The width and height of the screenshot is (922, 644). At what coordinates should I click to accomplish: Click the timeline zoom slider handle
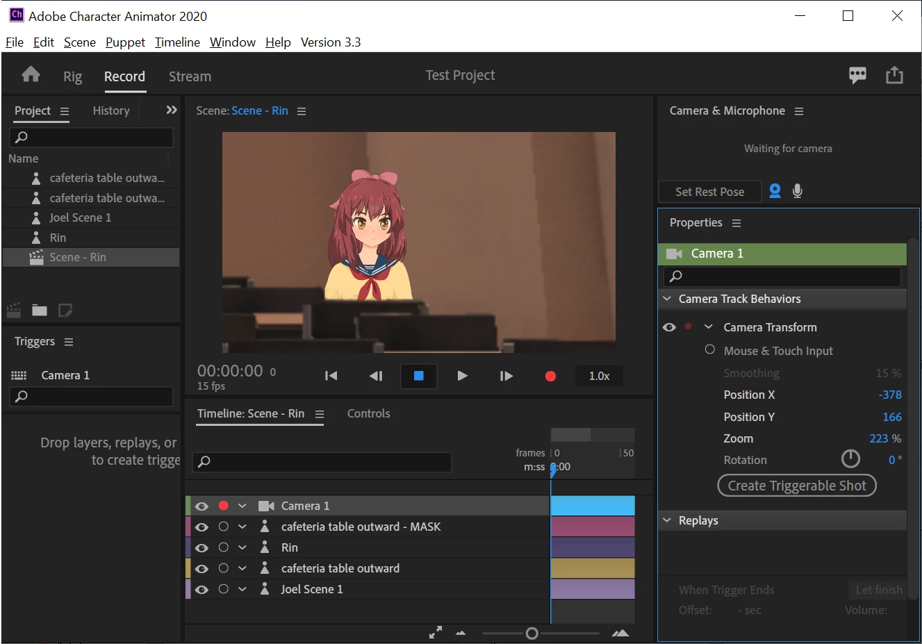(x=532, y=633)
